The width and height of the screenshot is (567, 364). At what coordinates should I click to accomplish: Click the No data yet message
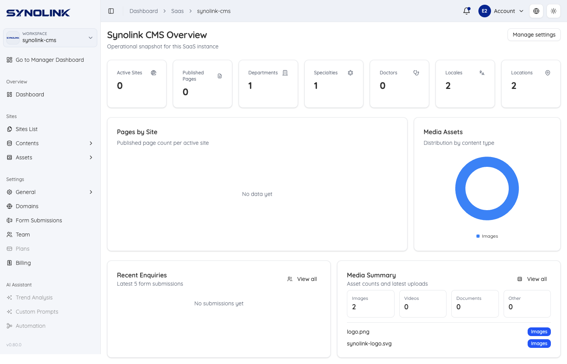tap(257, 194)
